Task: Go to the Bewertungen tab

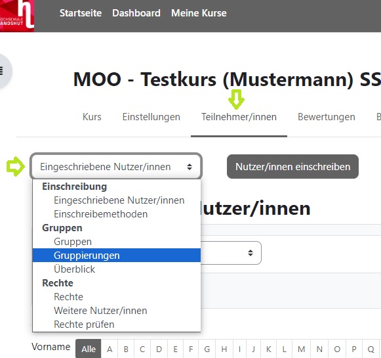Action: [327, 117]
